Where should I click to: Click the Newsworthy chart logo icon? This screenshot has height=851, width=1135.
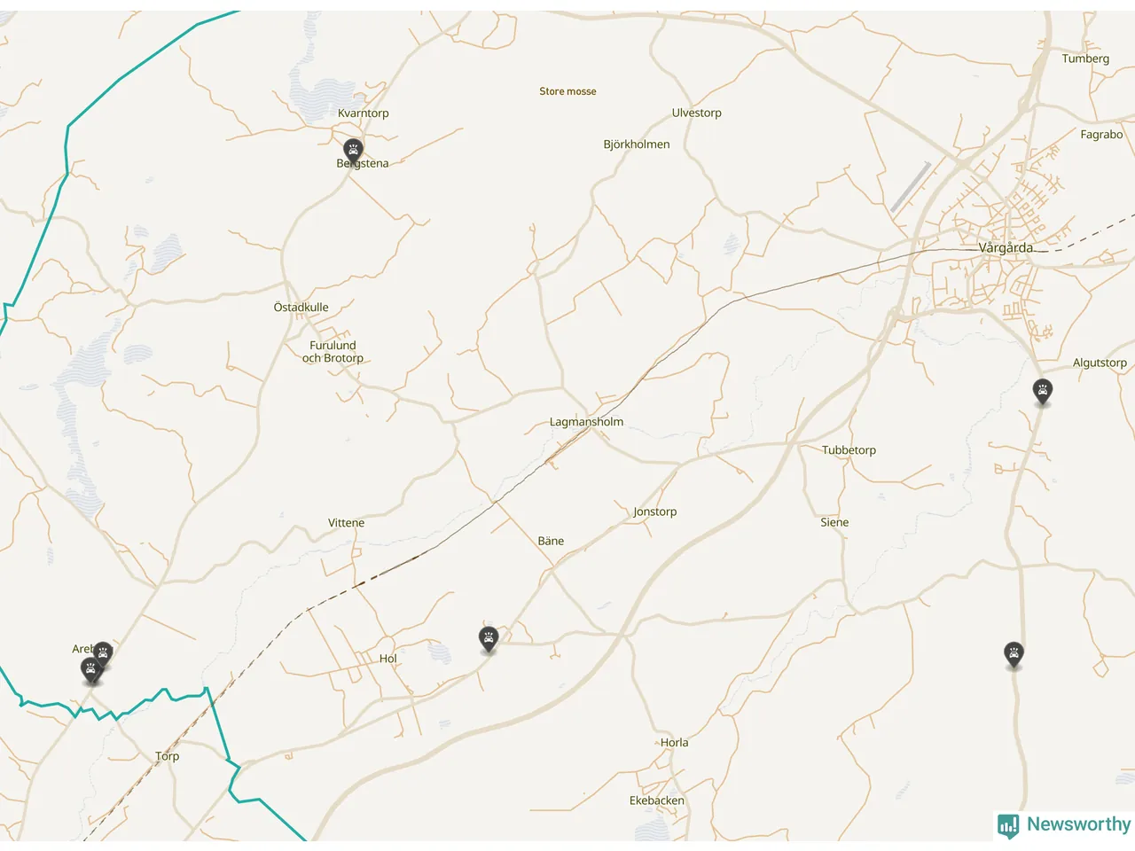coord(1008,826)
